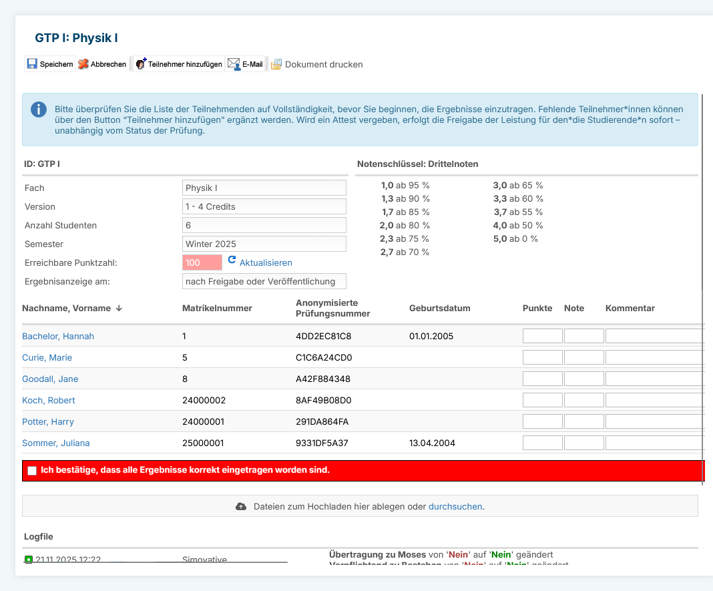Click the Aktualisieren link text
The height and width of the screenshot is (591, 713).
click(x=266, y=263)
